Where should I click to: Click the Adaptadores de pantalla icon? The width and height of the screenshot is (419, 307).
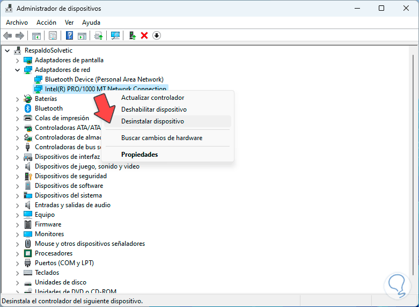pyautogui.click(x=28, y=60)
